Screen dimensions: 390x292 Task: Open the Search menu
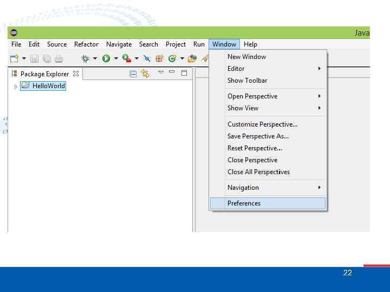tap(148, 44)
